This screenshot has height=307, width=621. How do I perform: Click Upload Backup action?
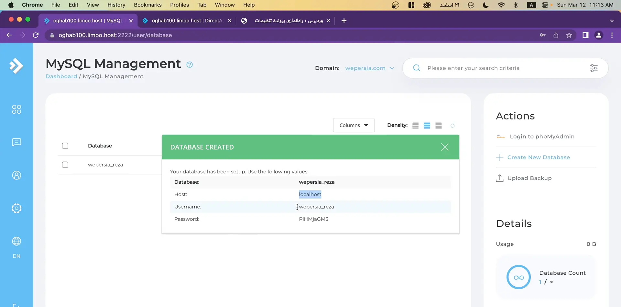pyautogui.click(x=529, y=178)
